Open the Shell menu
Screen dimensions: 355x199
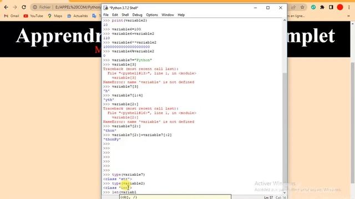[125, 15]
